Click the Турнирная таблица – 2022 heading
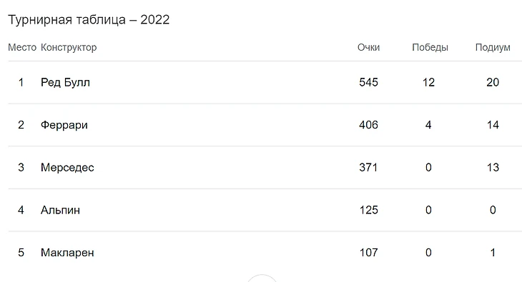 (x=89, y=19)
